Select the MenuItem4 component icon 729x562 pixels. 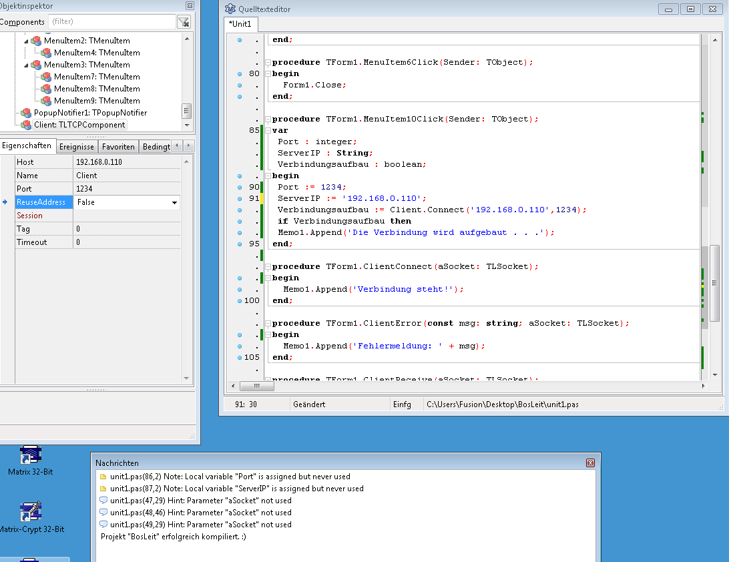click(46, 53)
